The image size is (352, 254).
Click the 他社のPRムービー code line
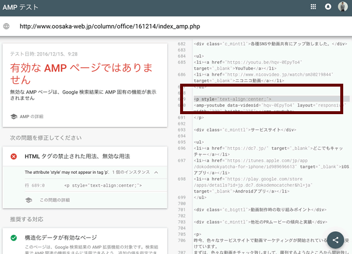(260, 222)
